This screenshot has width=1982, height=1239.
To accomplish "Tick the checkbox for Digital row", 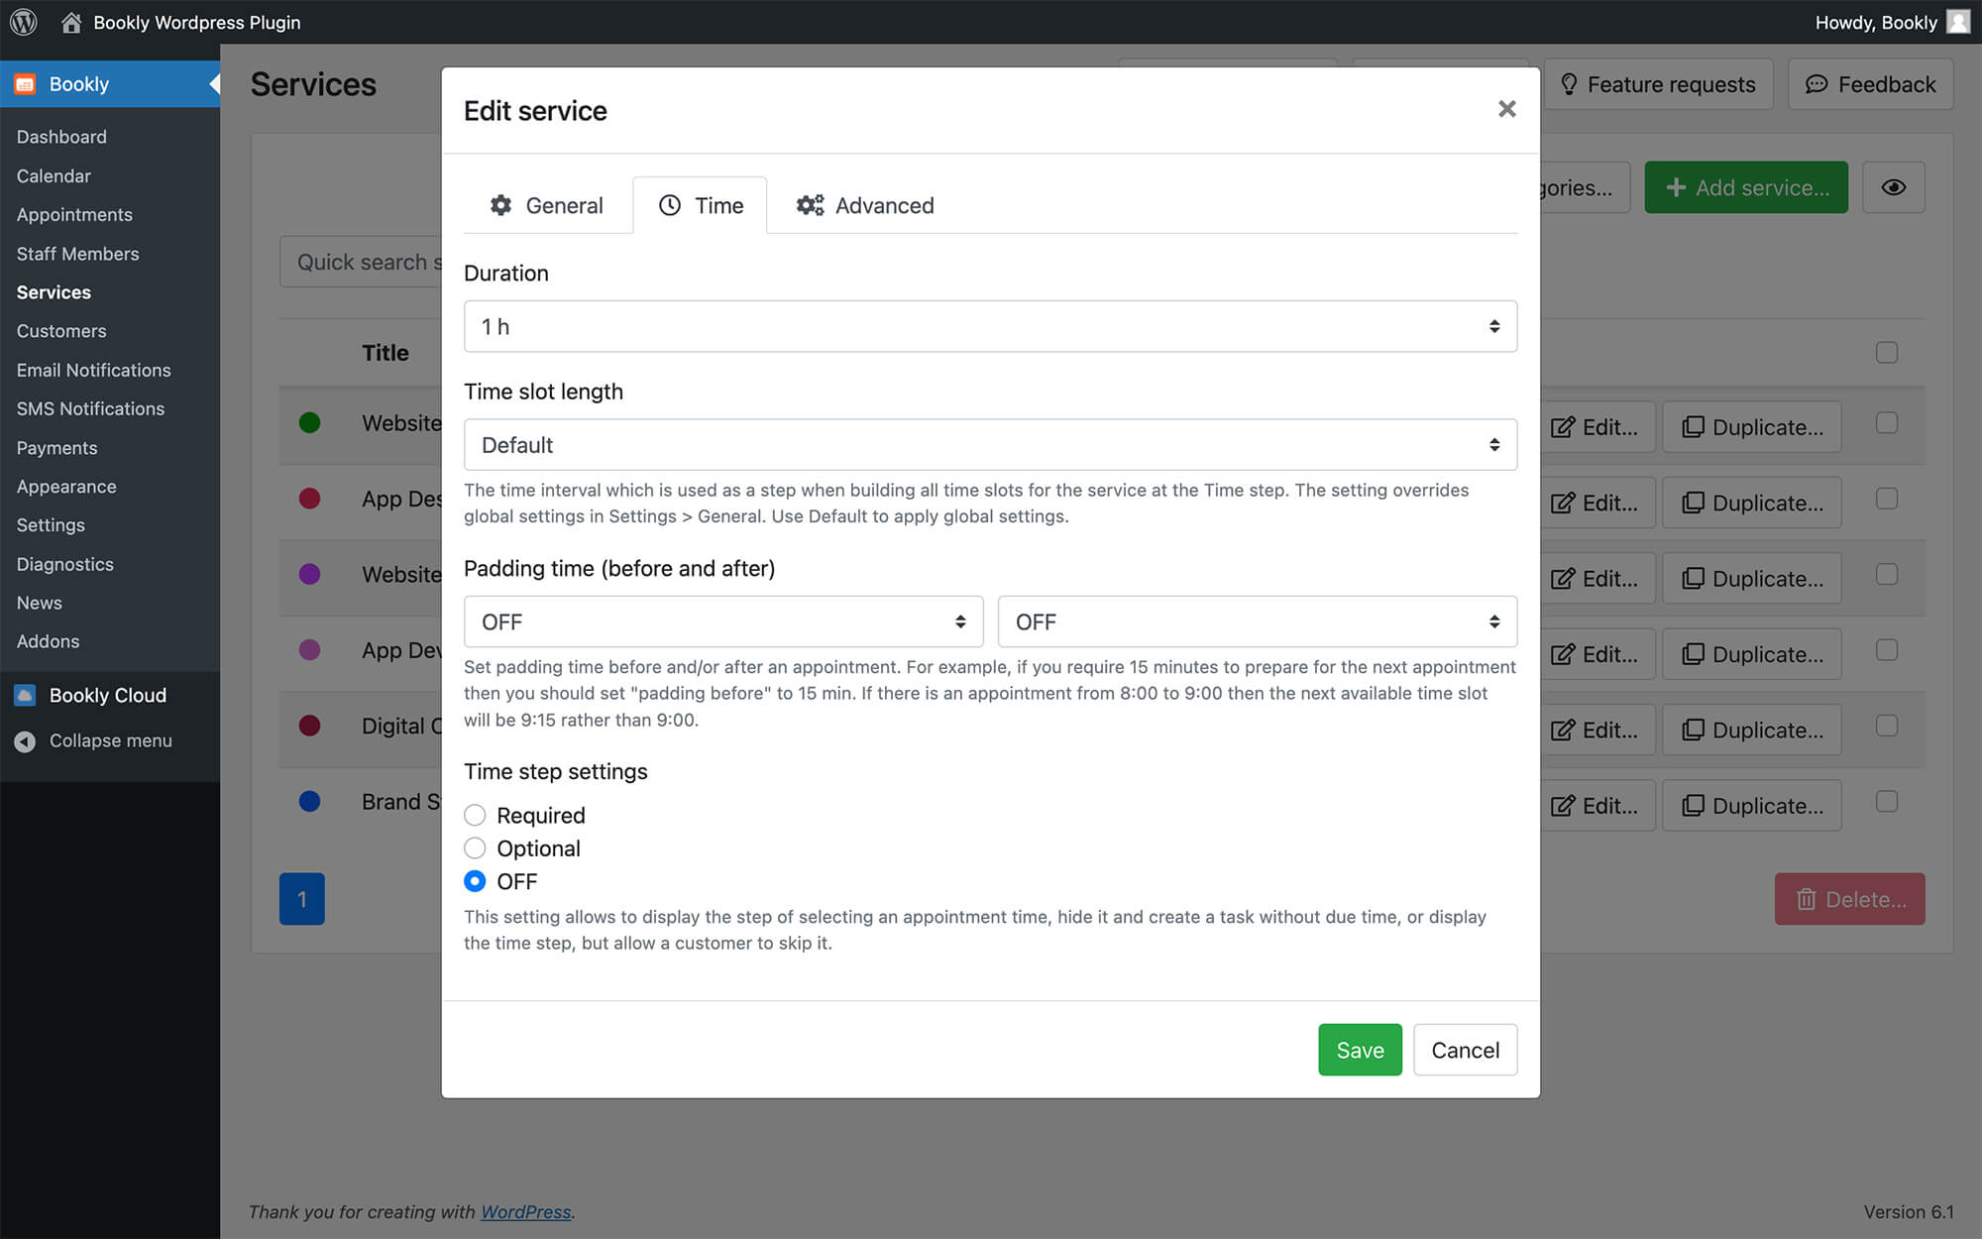I will click(x=1887, y=726).
